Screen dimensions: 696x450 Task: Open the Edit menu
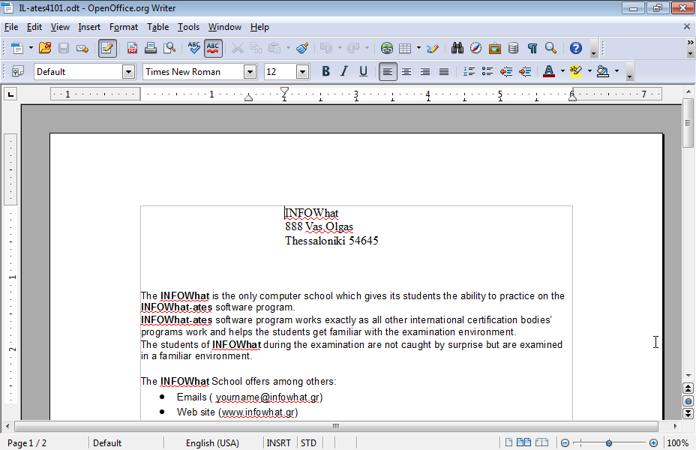click(34, 27)
